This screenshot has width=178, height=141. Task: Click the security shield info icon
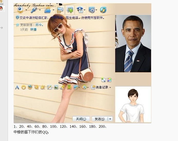(17, 18)
